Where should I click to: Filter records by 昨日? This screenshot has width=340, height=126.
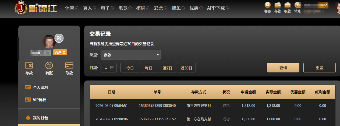tap(149, 68)
